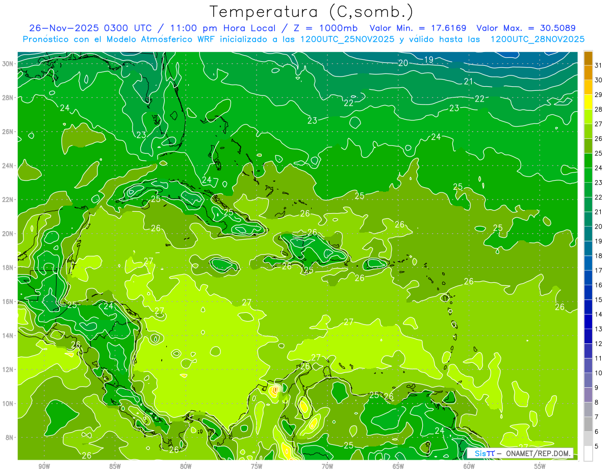
Task: Click the 24N latitude axis label
Action: [8, 166]
